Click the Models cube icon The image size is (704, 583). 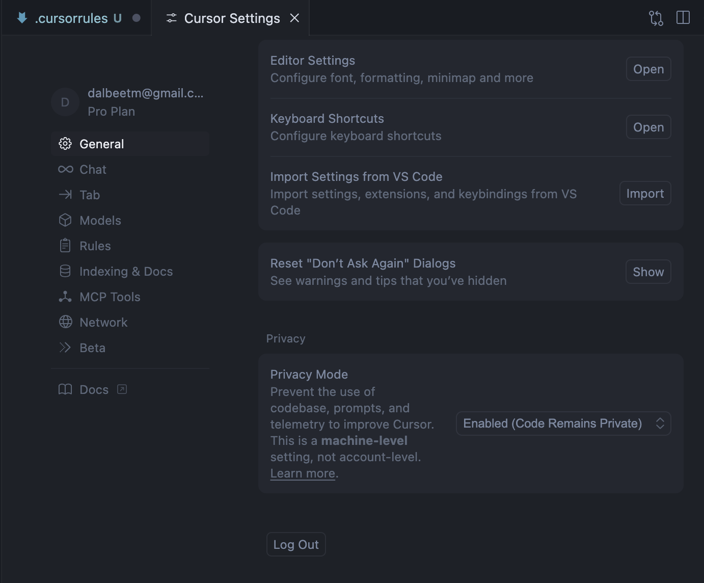click(x=65, y=220)
